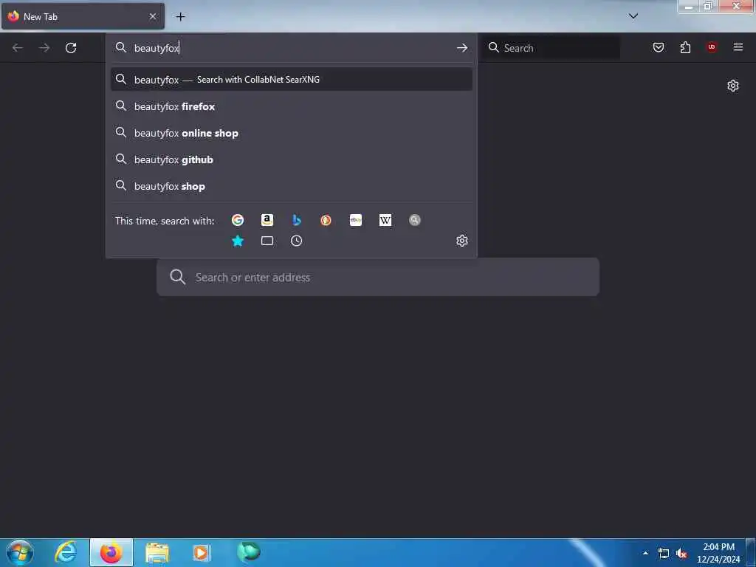756x567 pixels.
Task: Click the muted volume tray icon
Action: (681, 554)
